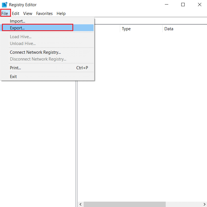Screen dimensions: 207x207
Task: Choose Print... menu entry
Action: pyautogui.click(x=47, y=68)
